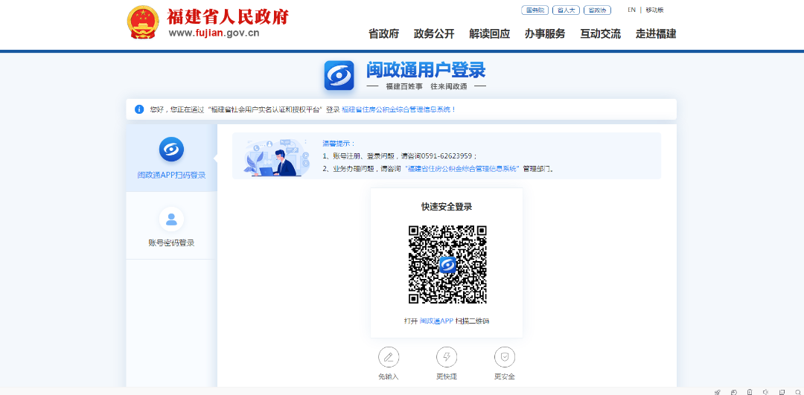This screenshot has height=395, width=804.
Task: Click the 福建省住房公积金综合管理信息系统 link in tips
Action: [x=462, y=169]
